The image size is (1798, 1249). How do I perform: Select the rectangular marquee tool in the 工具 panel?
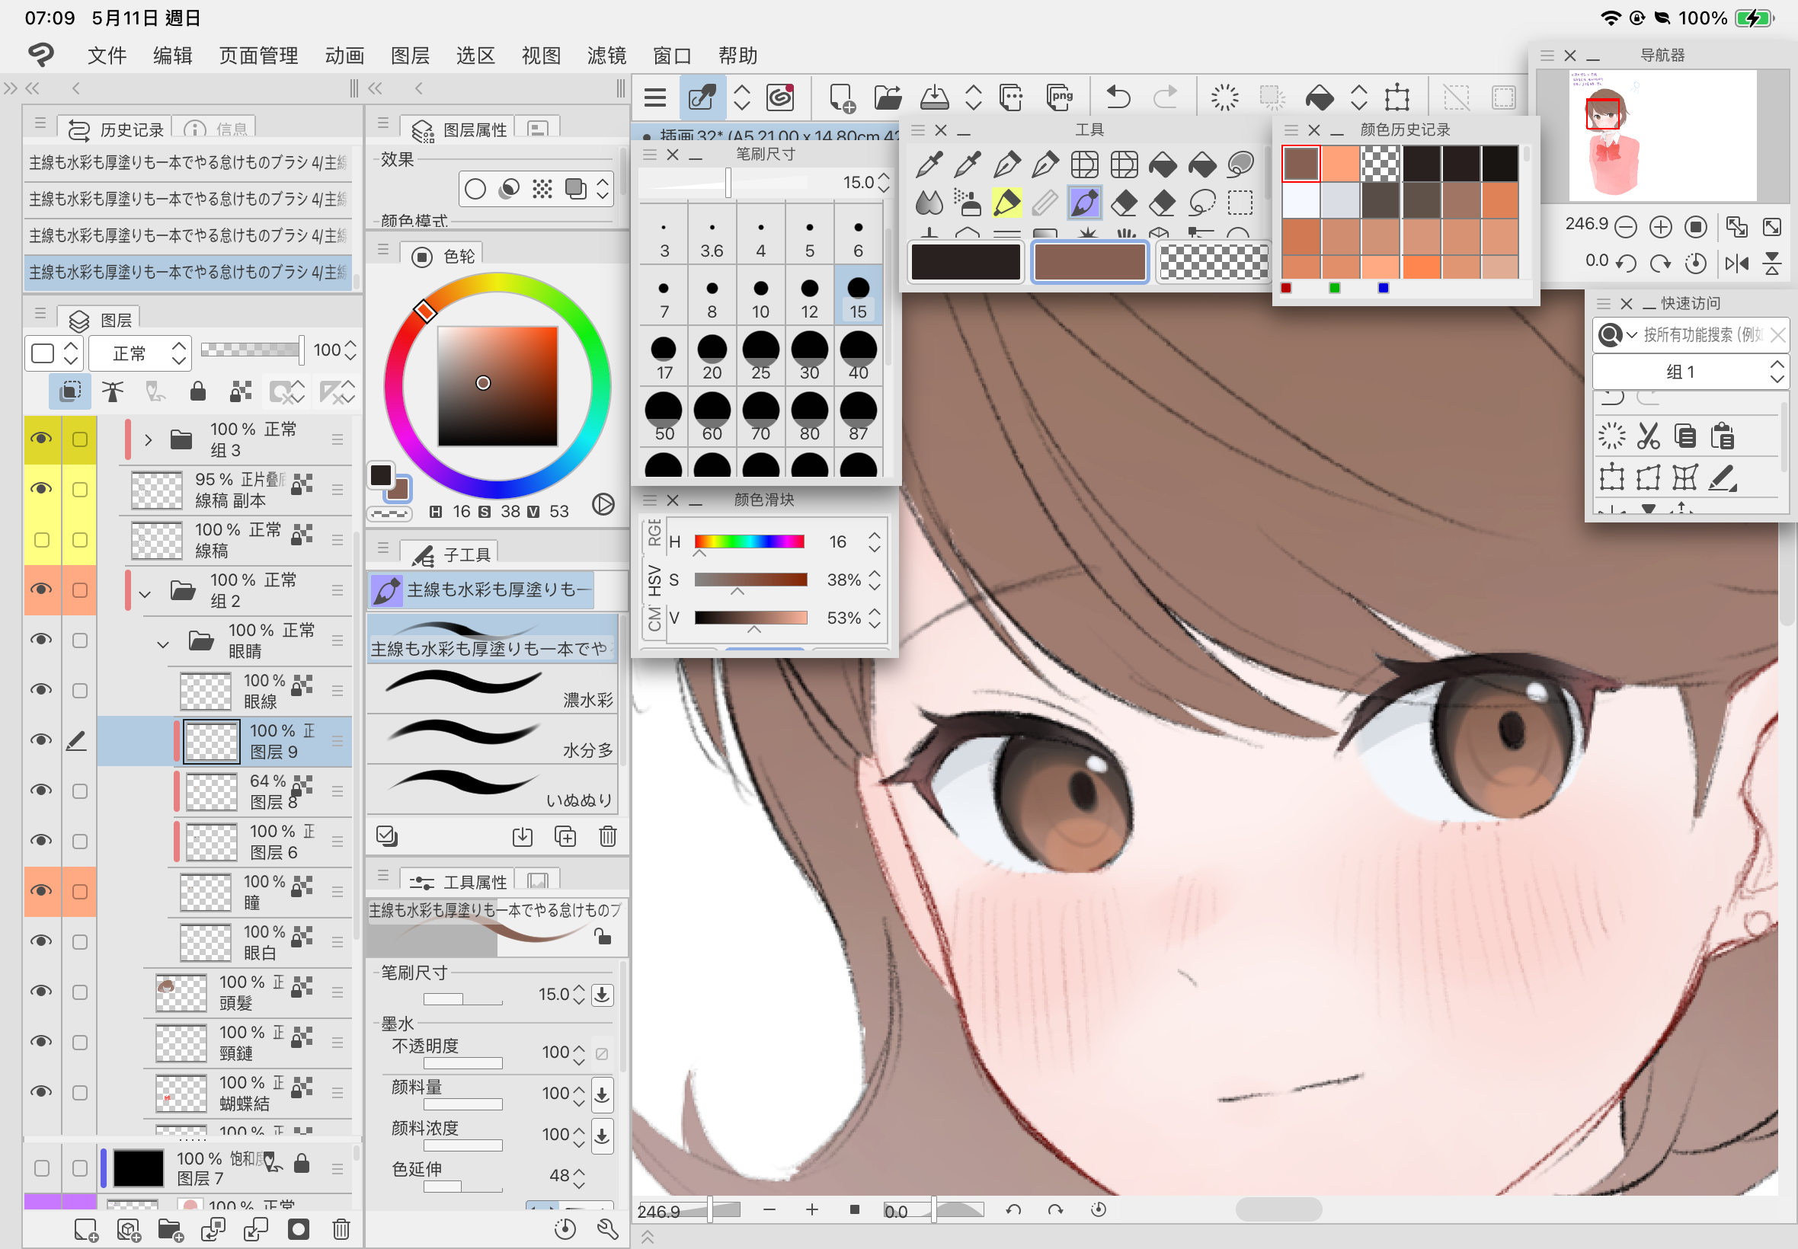[1240, 203]
